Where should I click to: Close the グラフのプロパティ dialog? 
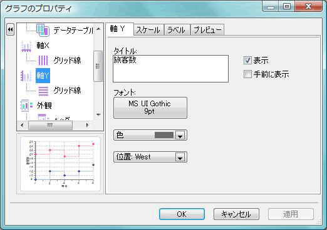tap(309, 6)
